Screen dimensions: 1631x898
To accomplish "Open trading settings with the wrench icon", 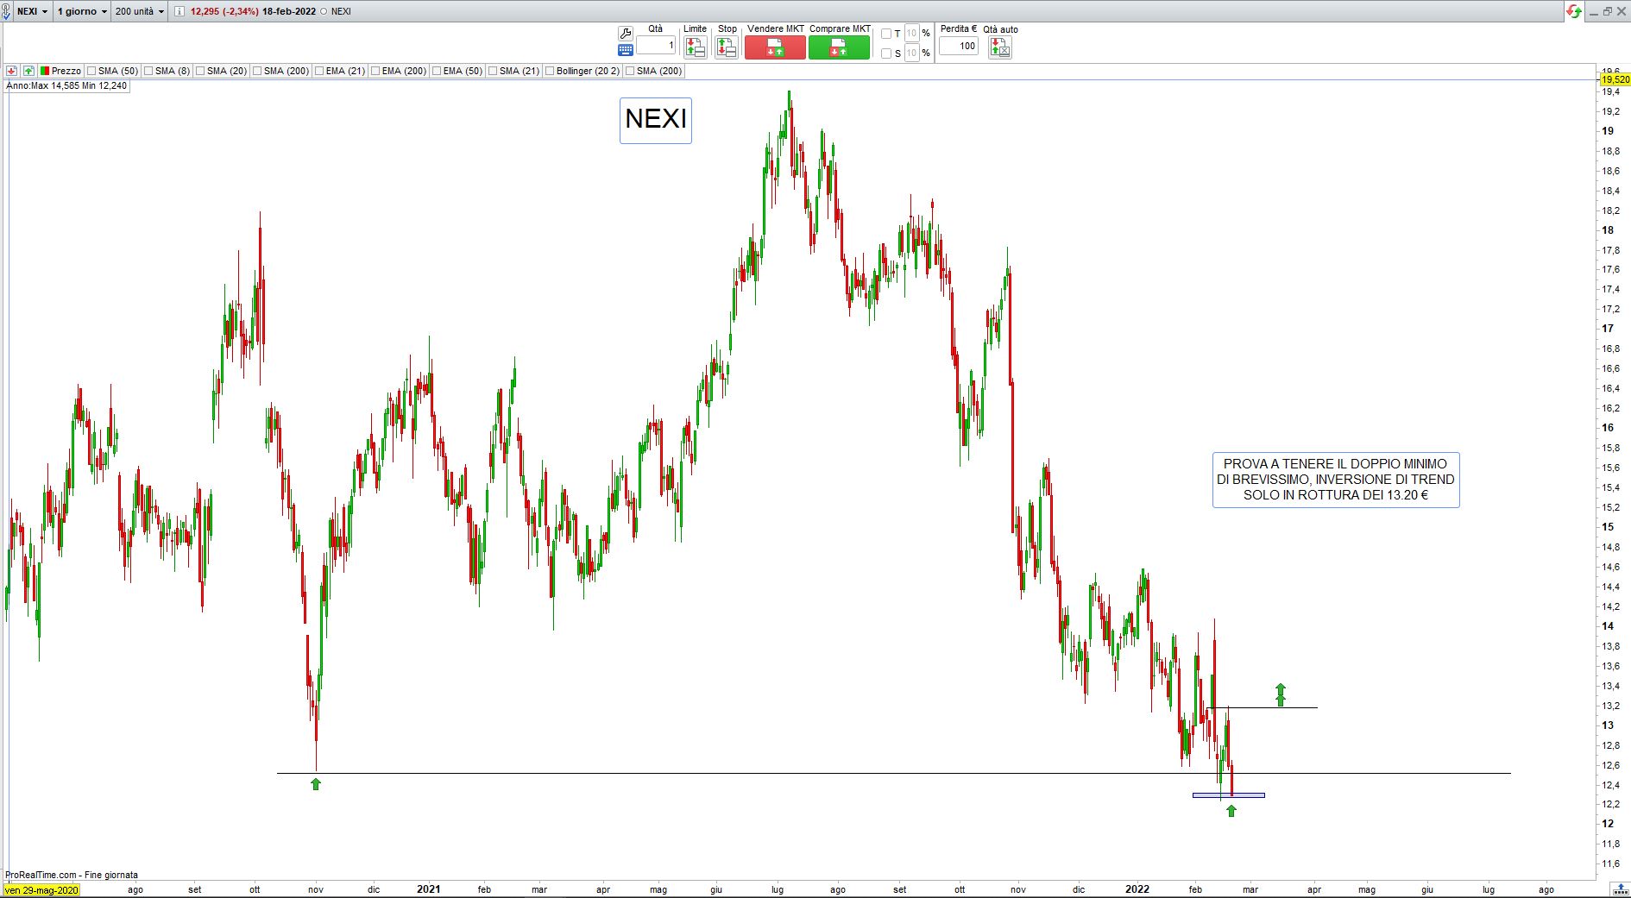I will tap(626, 34).
